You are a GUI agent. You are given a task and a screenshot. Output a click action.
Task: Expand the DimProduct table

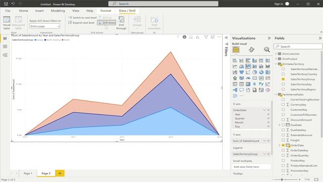[x=276, y=59]
